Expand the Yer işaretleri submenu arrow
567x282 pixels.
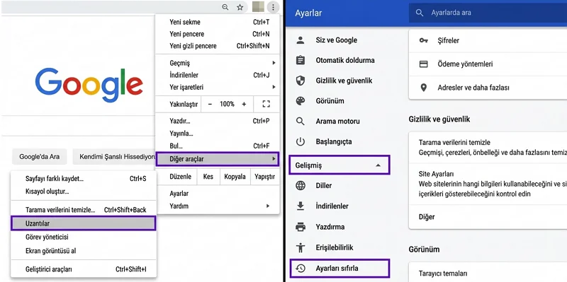[x=274, y=87]
